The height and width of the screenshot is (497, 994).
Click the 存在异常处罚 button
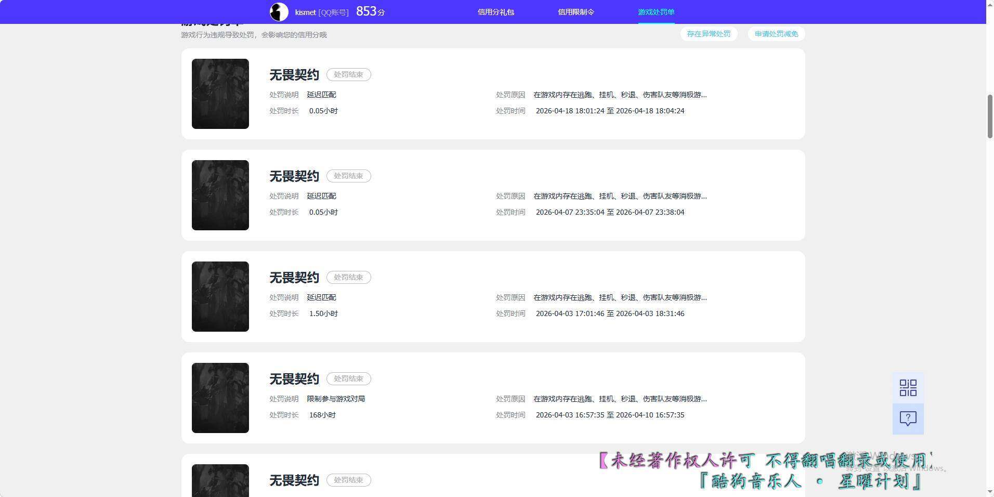coord(709,33)
